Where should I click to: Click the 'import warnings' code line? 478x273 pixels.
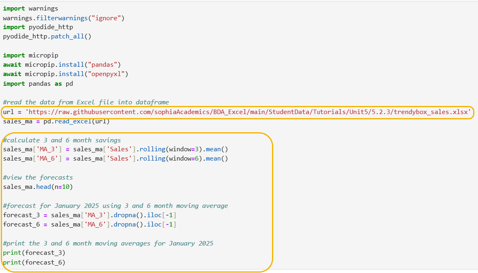click(30, 8)
